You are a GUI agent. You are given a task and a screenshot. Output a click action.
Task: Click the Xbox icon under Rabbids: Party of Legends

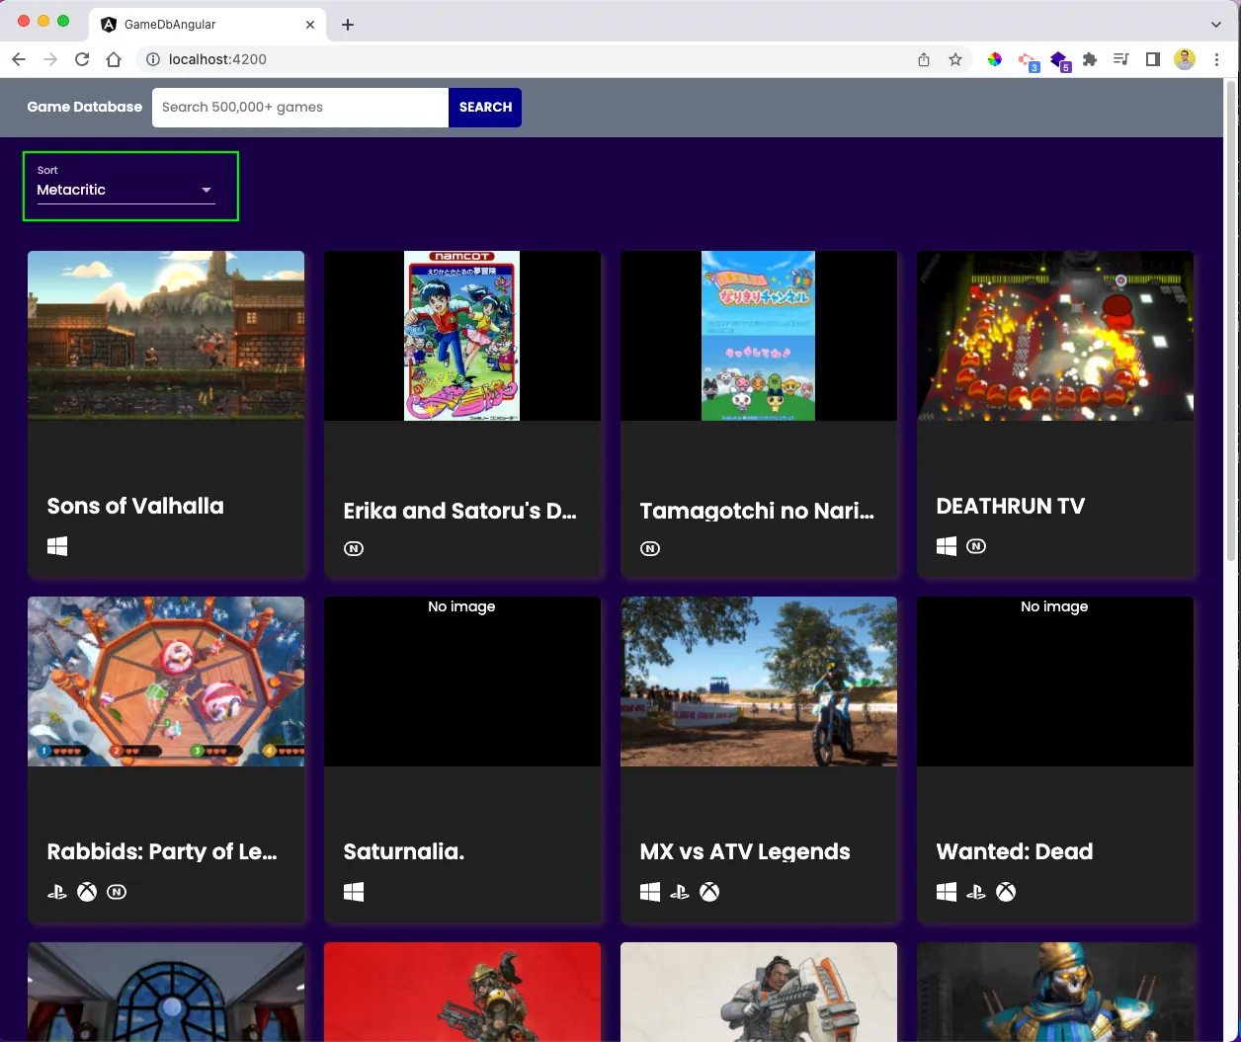[87, 892]
